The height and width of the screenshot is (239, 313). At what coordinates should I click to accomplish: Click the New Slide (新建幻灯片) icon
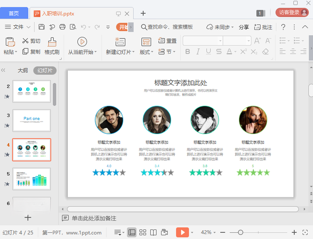tap(120, 42)
